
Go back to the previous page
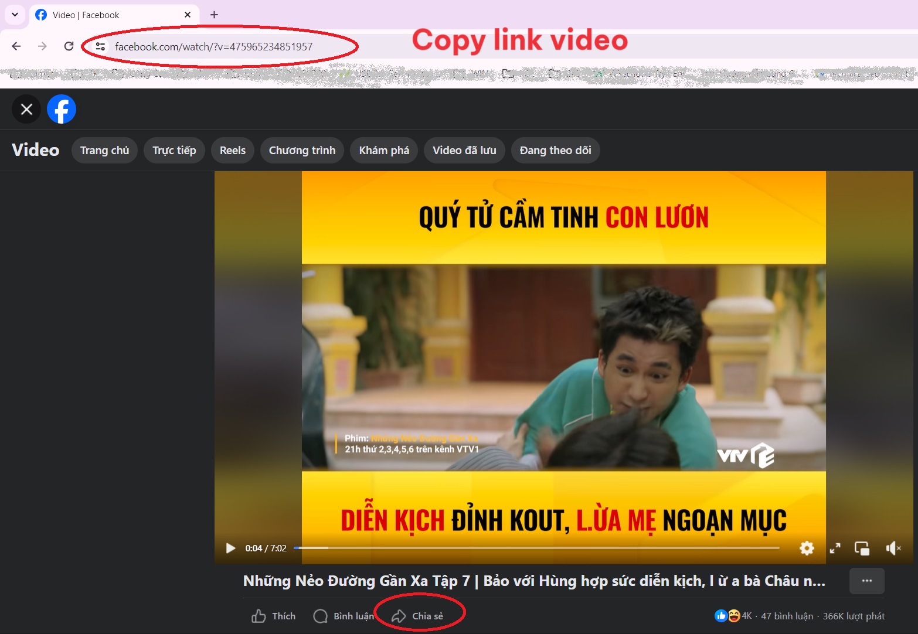(16, 46)
